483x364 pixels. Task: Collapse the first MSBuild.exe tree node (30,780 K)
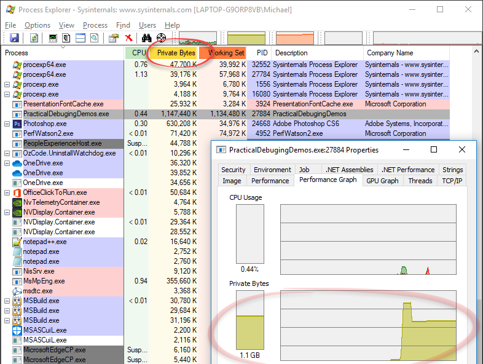(x=7, y=301)
